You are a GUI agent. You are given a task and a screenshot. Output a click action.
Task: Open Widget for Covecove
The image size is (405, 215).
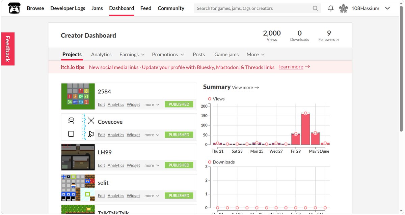[133, 135]
